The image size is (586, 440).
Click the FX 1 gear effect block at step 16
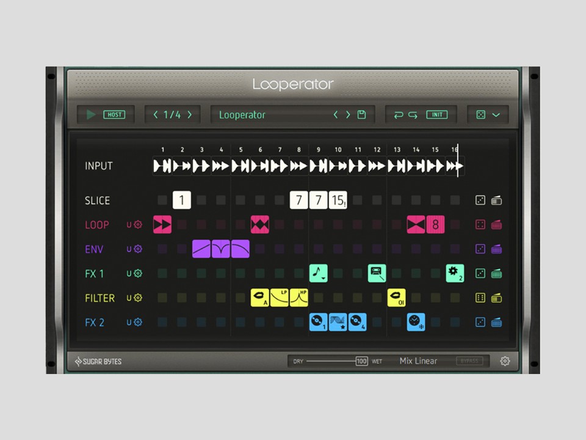coord(455,274)
